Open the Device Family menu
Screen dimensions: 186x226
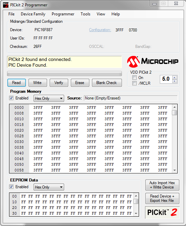pos(33,14)
